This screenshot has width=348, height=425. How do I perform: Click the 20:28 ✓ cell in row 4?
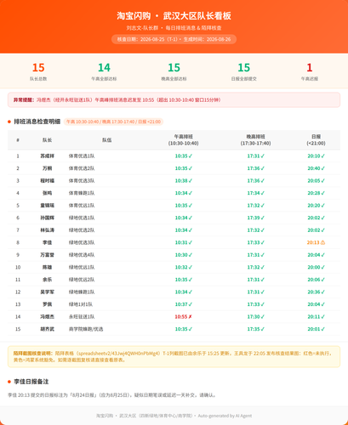[x=316, y=193]
